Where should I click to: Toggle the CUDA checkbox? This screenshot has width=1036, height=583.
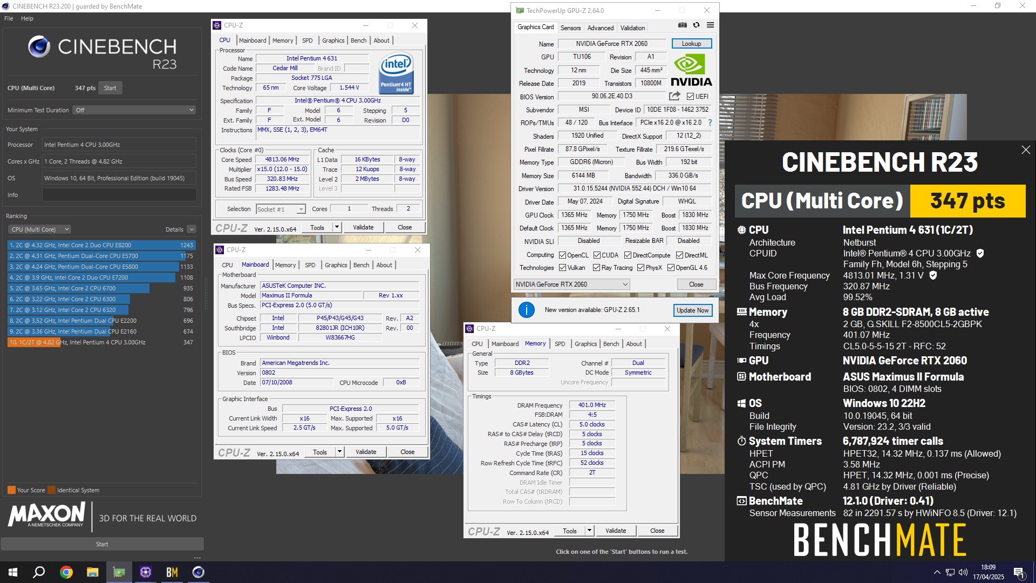pos(597,255)
